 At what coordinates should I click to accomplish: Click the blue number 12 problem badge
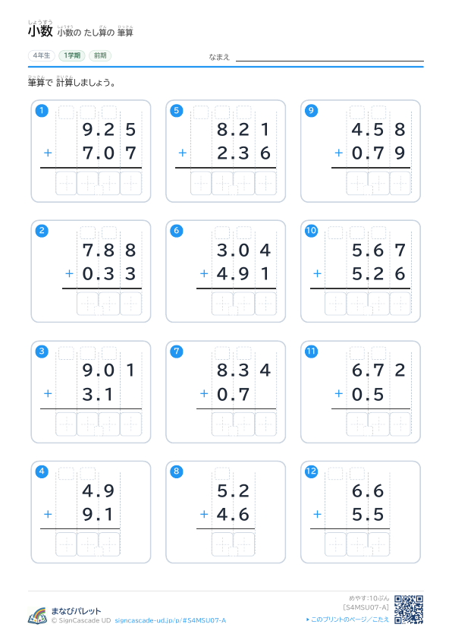(312, 471)
